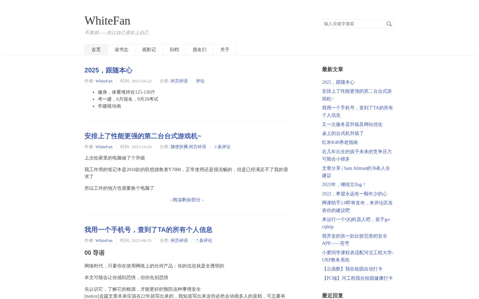Image resolution: width=479 pixels, height=299 pixels.
Task: Open post title 我用一个手机号，查到了TA的所有个人信息
Action: tap(148, 230)
